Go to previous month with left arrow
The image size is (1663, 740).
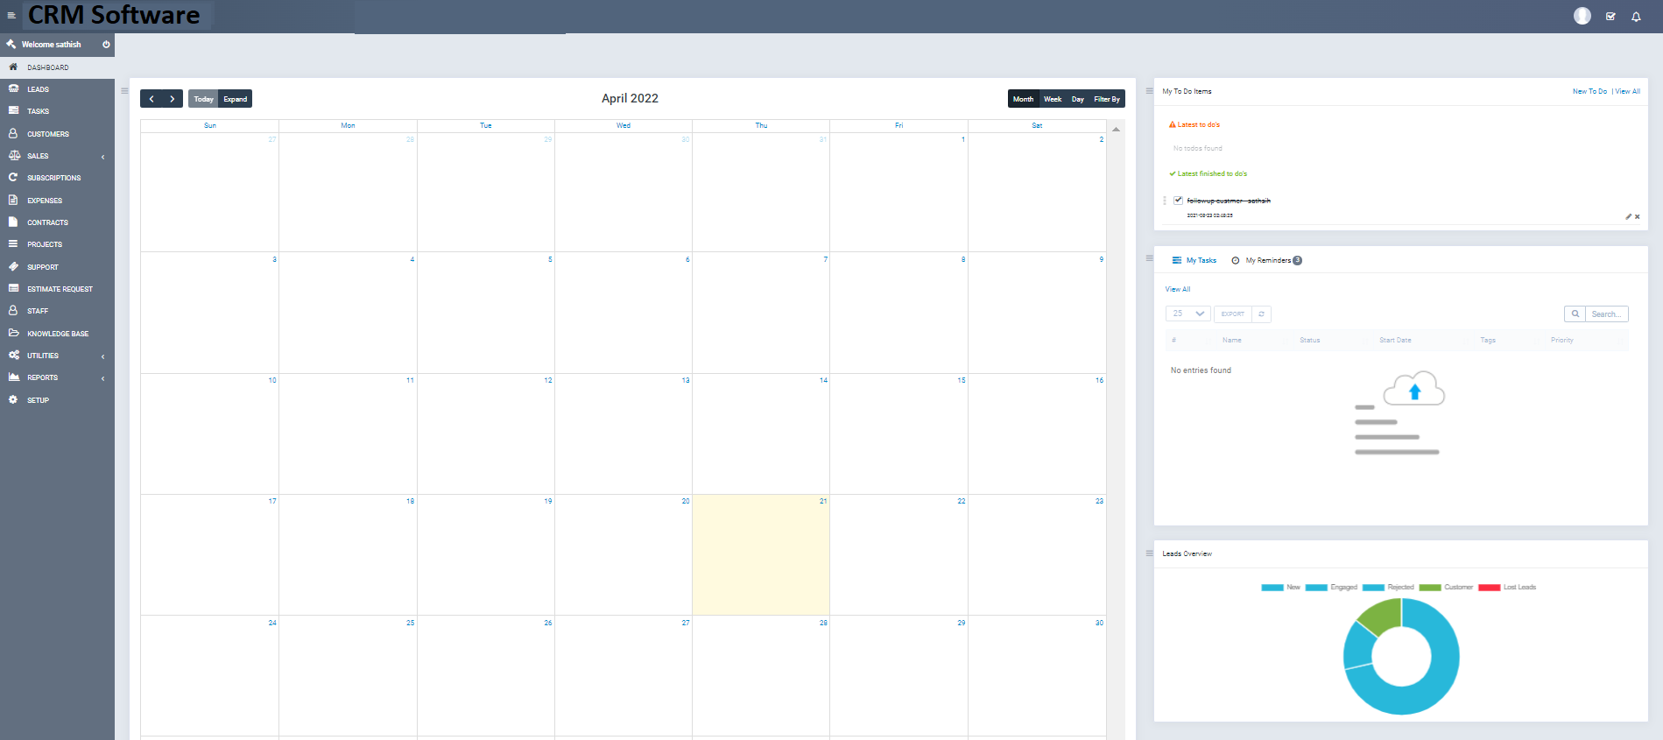[x=152, y=99]
